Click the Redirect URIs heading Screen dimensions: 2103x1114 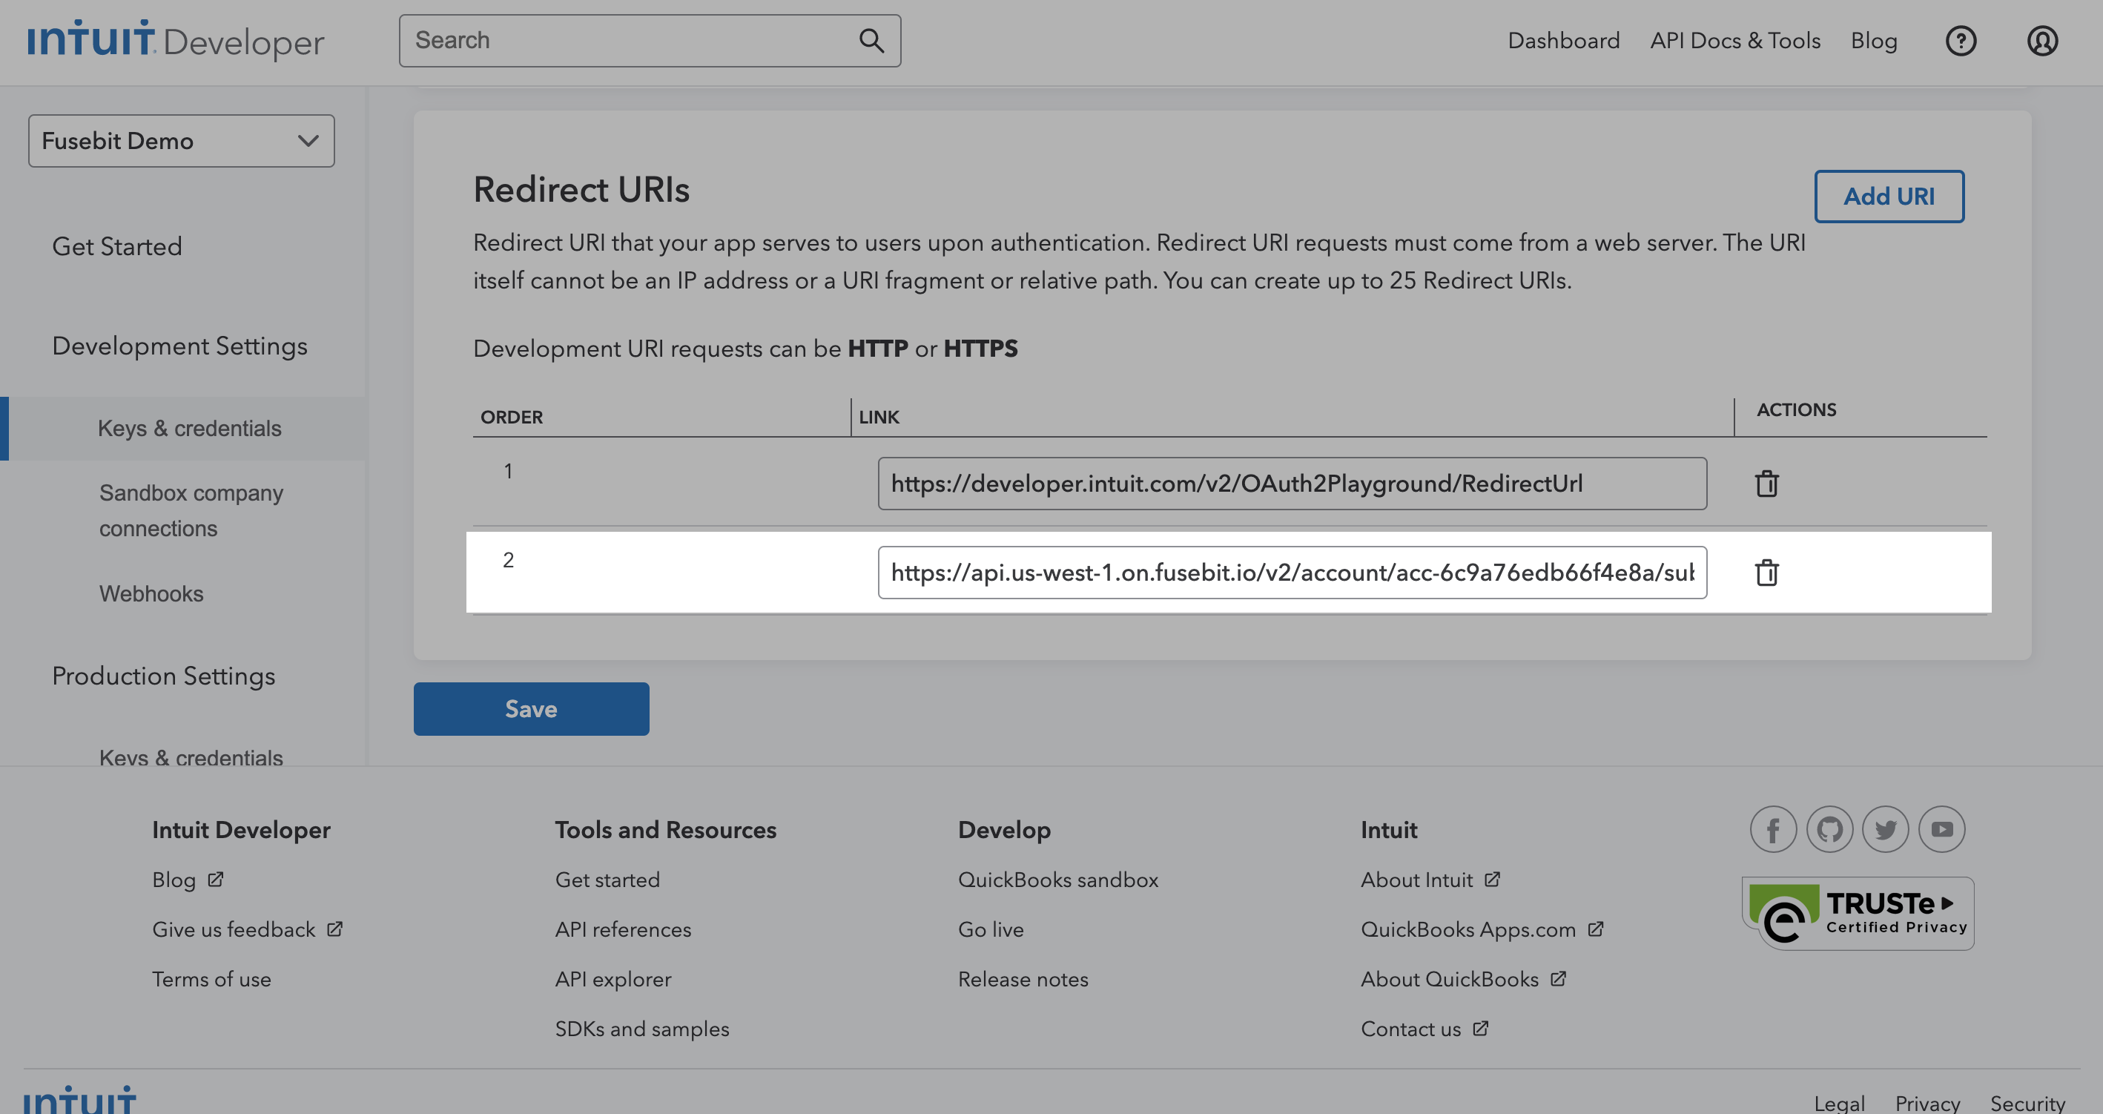(581, 189)
